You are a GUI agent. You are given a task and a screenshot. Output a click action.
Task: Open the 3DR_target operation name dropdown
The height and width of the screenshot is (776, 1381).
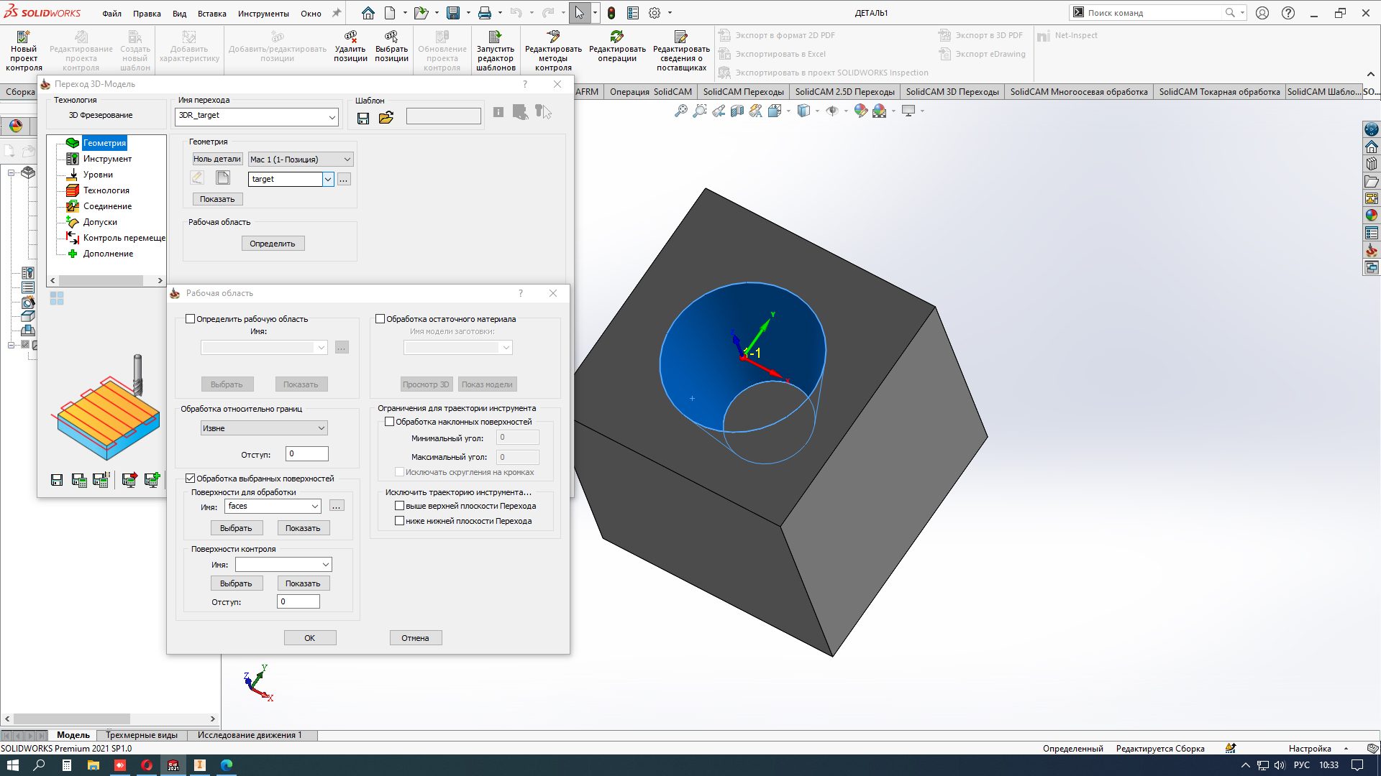pyautogui.click(x=332, y=116)
